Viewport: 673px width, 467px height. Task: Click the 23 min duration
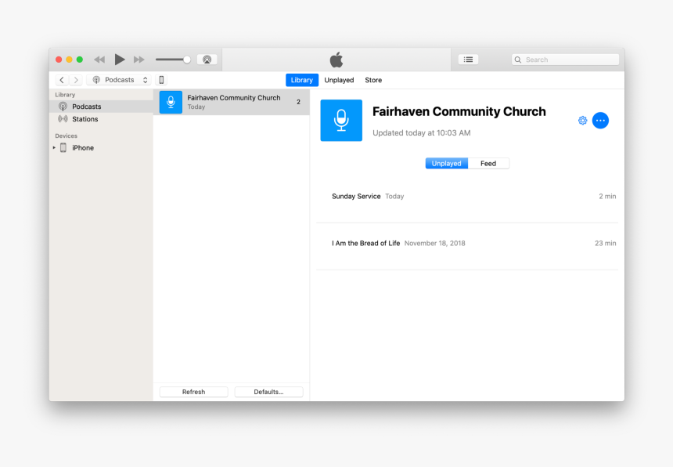pos(605,243)
